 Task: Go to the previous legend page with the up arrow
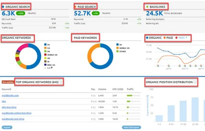click(45, 68)
